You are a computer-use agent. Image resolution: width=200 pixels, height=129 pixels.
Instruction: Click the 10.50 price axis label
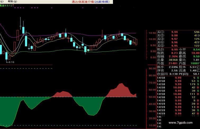coord(152,33)
